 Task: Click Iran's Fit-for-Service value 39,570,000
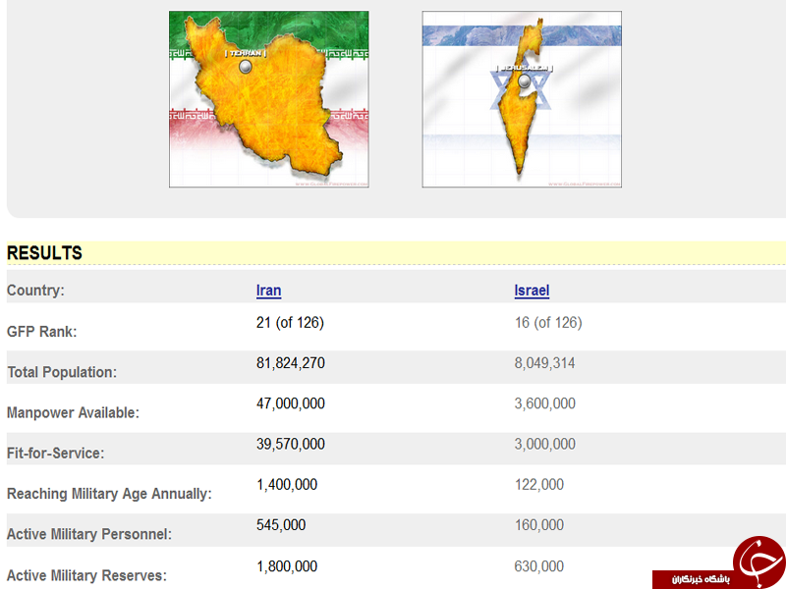point(290,444)
